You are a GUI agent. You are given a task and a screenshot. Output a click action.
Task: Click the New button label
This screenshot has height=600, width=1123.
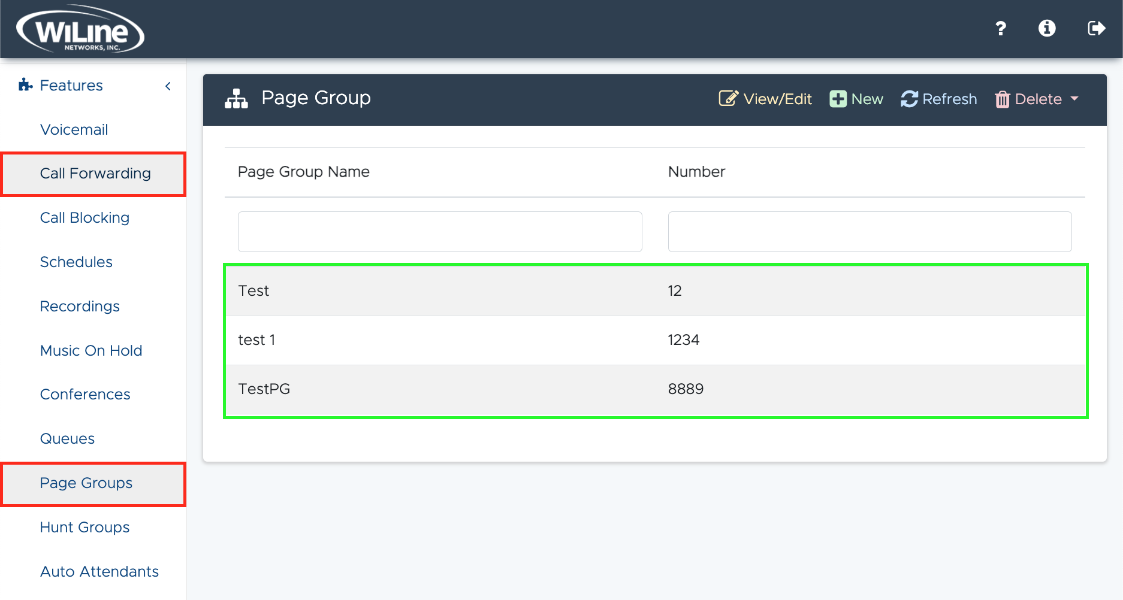pos(867,99)
